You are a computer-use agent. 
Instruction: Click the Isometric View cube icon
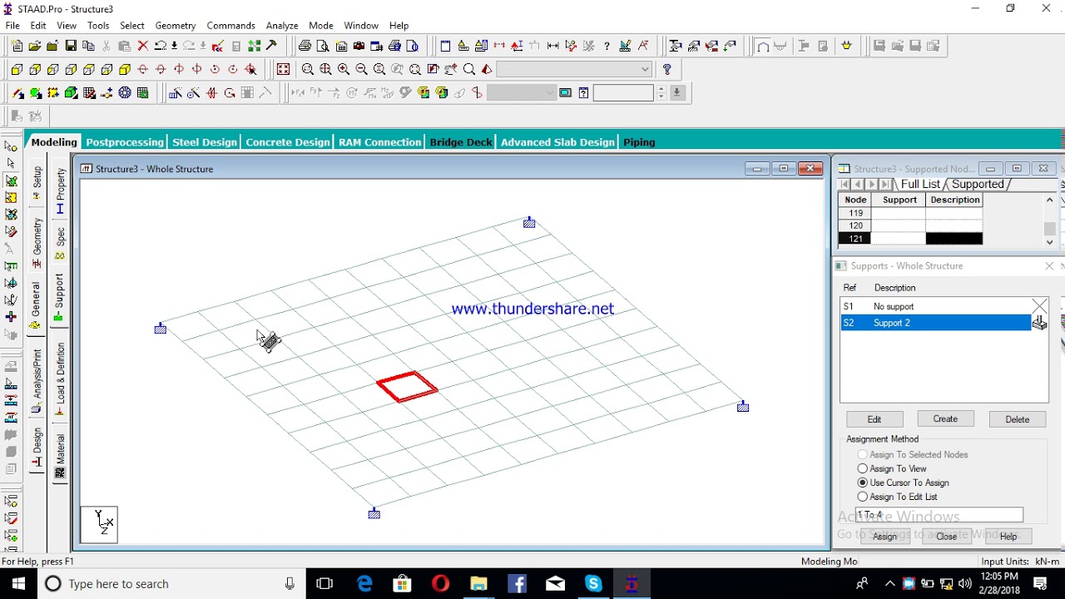(x=125, y=70)
